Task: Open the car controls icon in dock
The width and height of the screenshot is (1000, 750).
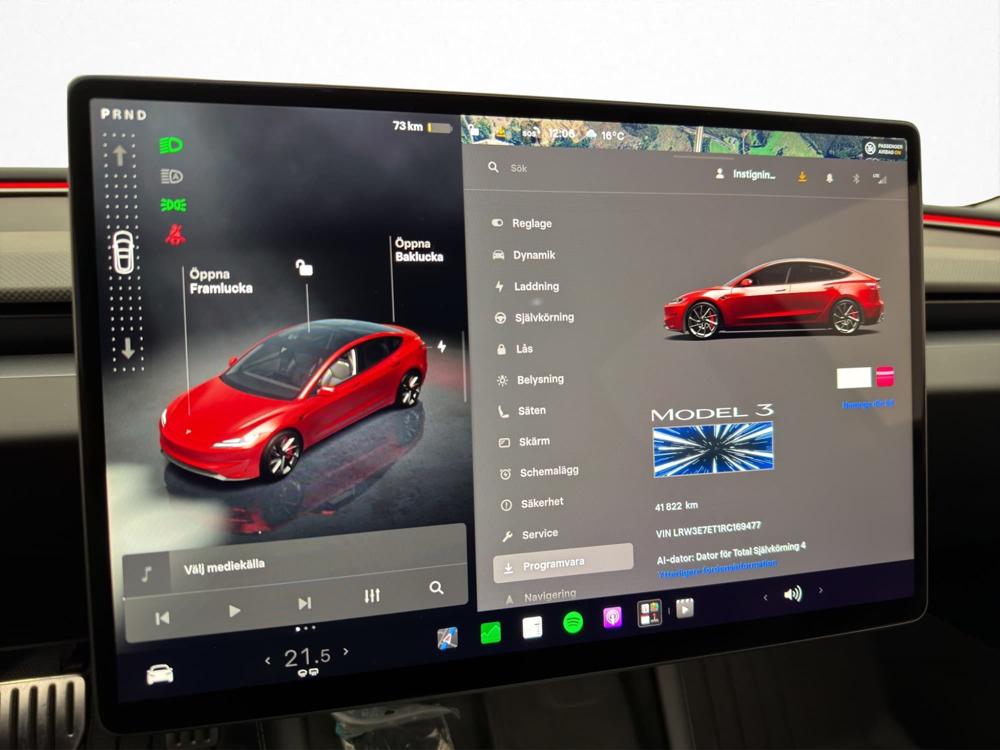Action: click(x=160, y=674)
